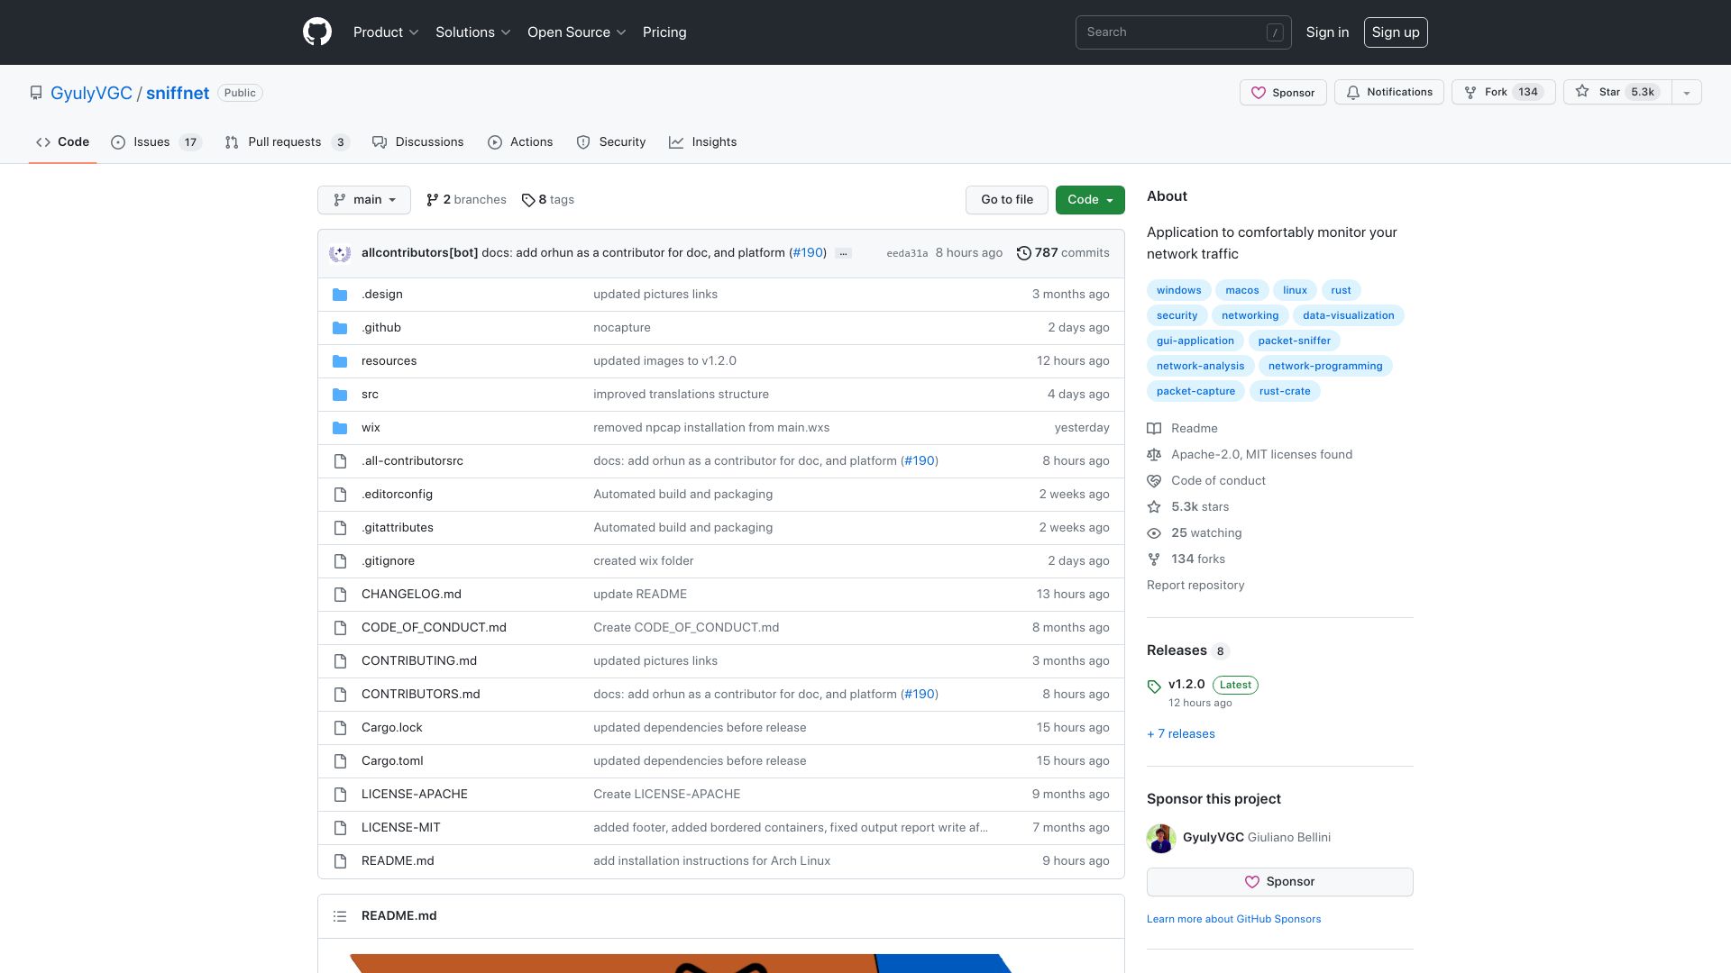Open the Pricing link
Image resolution: width=1731 pixels, height=973 pixels.
coord(664,32)
